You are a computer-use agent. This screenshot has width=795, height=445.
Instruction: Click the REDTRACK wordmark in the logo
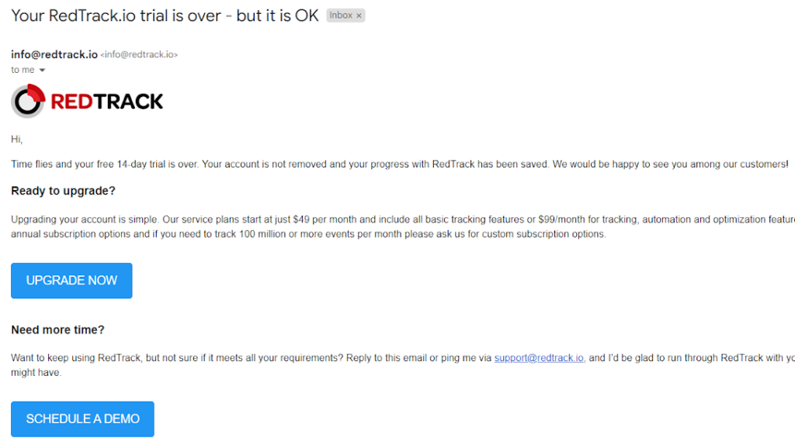tap(107, 101)
